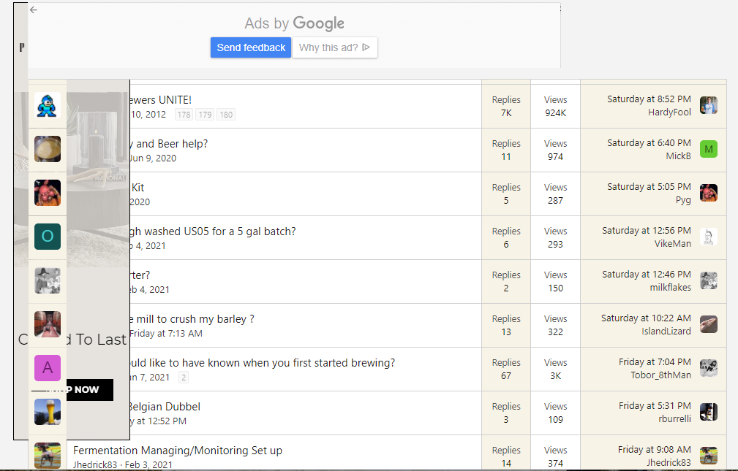
Task: Open VikeMan's avatar in last-post column
Action: tap(708, 237)
